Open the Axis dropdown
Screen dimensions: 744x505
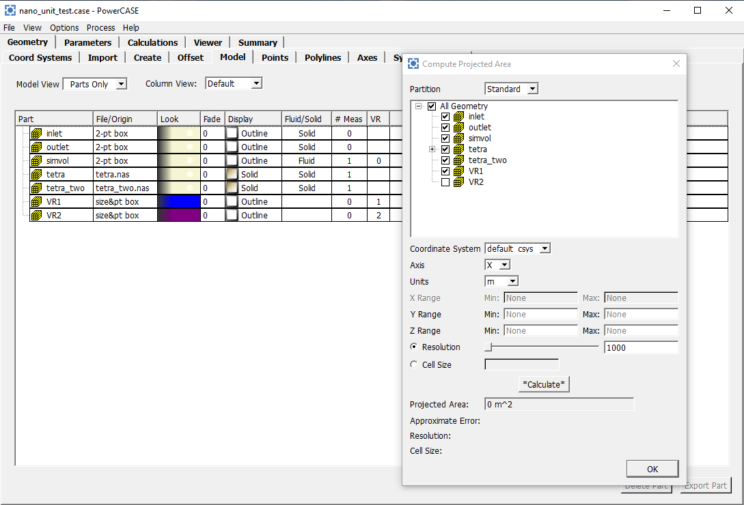(x=497, y=265)
